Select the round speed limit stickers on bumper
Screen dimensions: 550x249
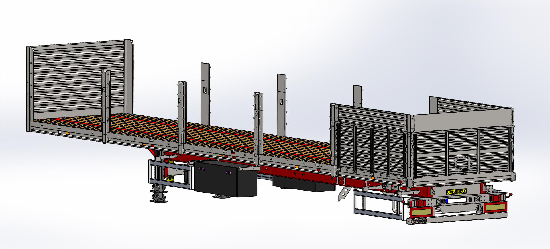tap(419, 221)
